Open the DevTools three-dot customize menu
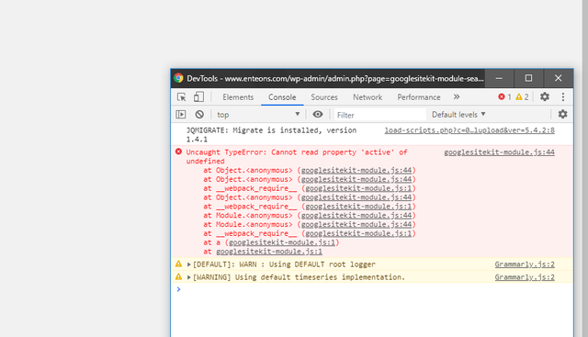Viewport: 588px width, 337px height. (x=563, y=97)
